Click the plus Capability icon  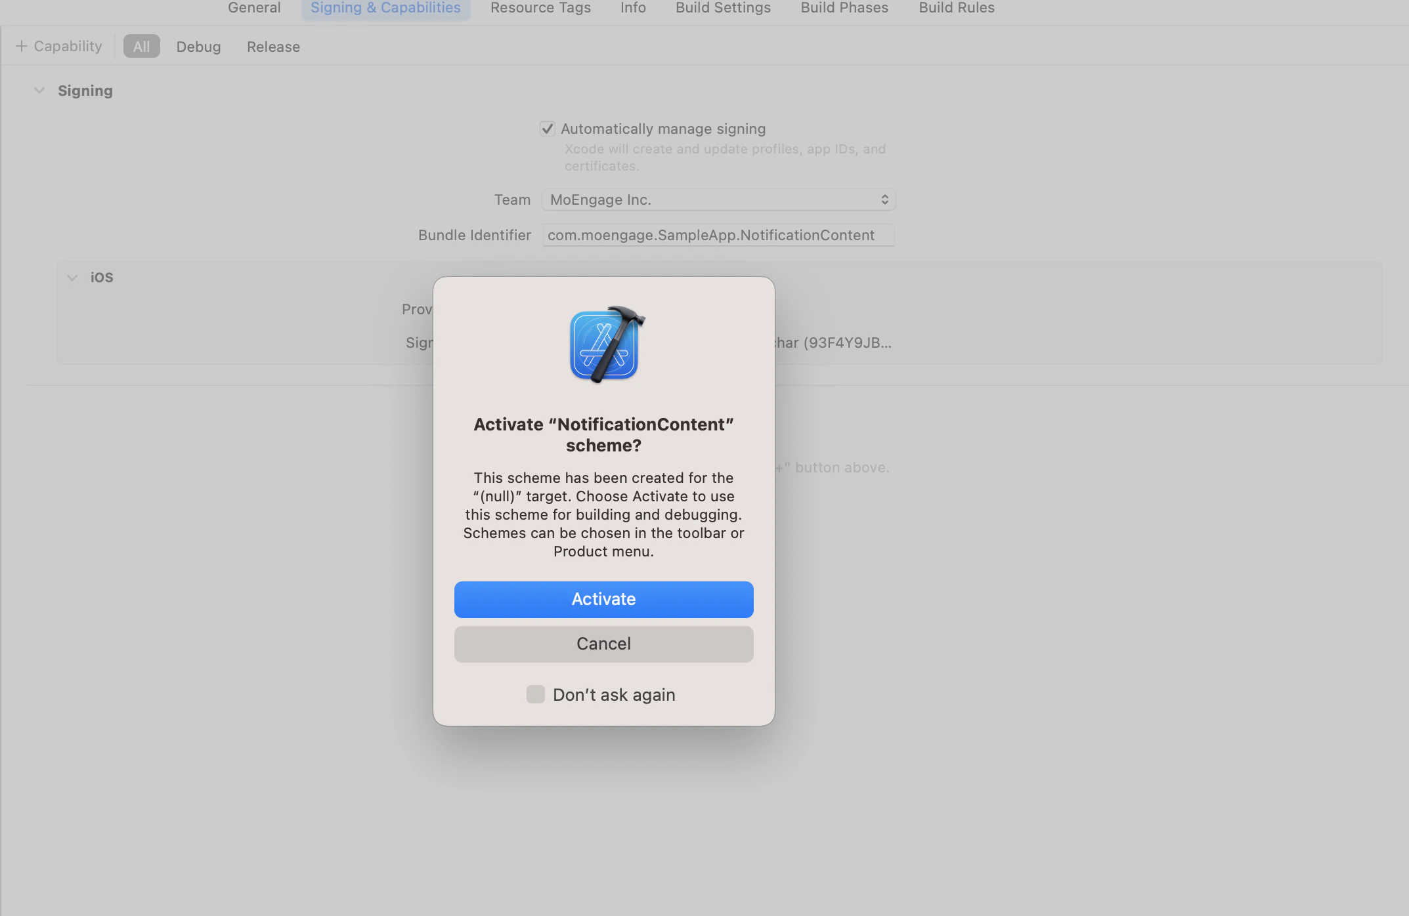tap(22, 46)
